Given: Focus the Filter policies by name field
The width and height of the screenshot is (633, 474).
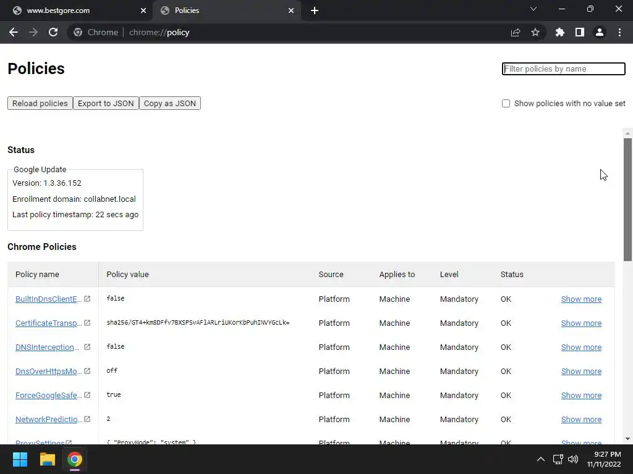Looking at the screenshot, I should [x=564, y=69].
